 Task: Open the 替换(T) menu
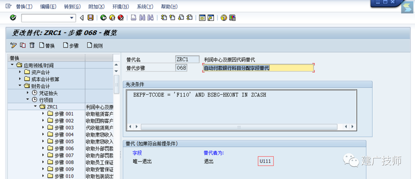[24, 7]
